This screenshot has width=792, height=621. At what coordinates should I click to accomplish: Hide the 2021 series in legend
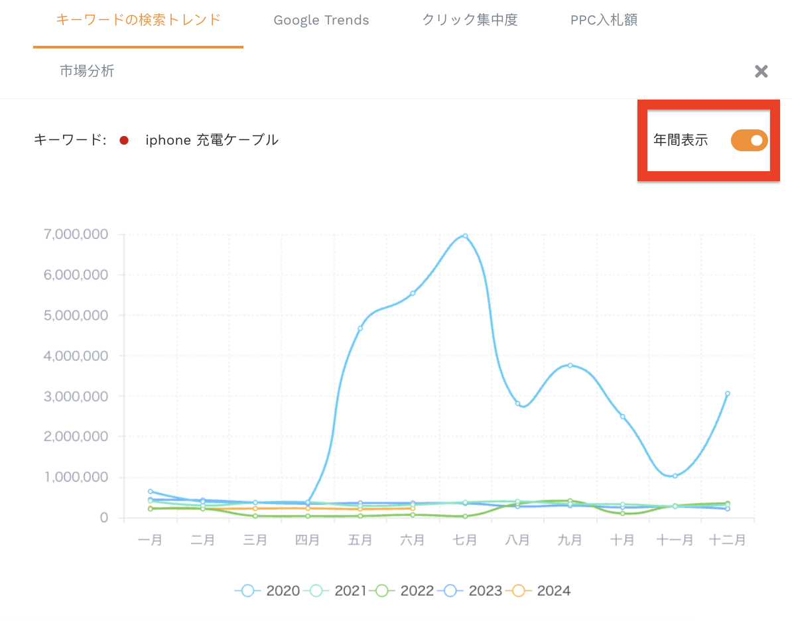point(336,590)
